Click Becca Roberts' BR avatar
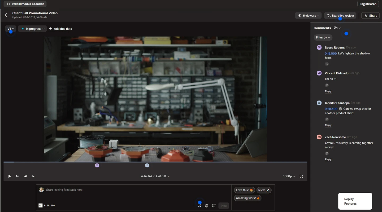The image size is (382, 212). click(319, 47)
